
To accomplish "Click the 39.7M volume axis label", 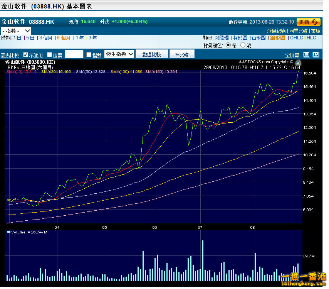I will tap(309, 256).
